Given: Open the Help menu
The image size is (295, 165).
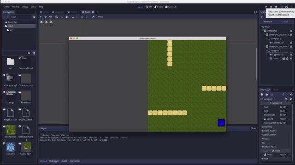Looking at the screenshot, I should [x=41, y=7].
